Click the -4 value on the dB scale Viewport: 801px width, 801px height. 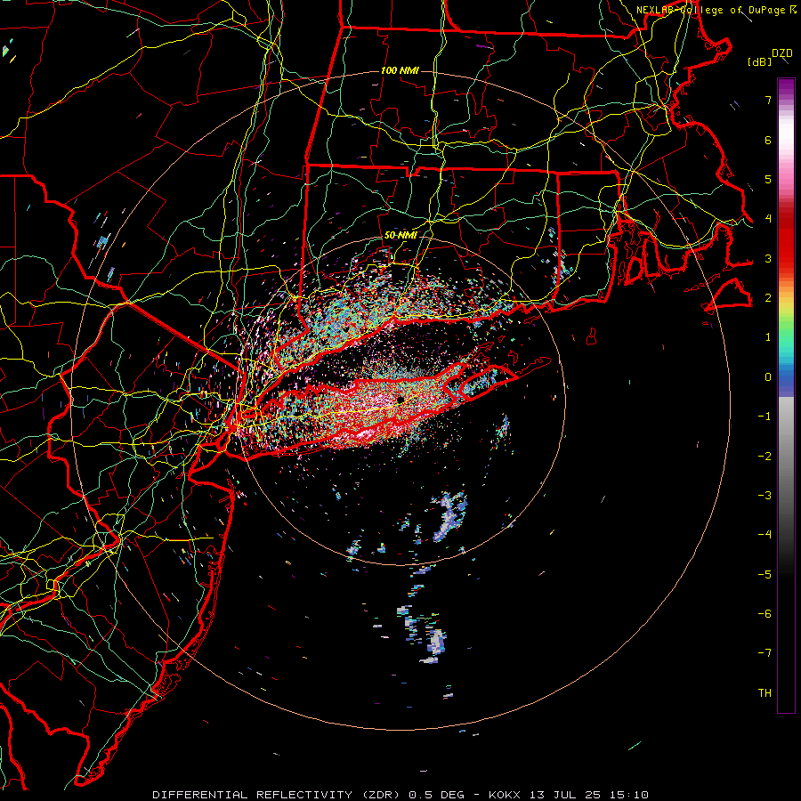point(765,535)
